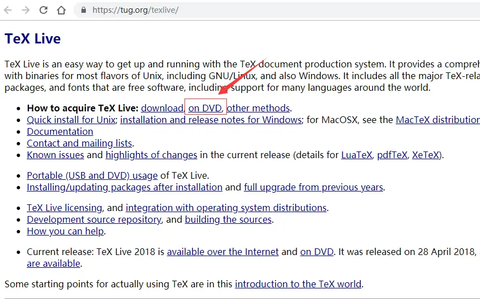Screen dimensions: 480x299
Task: Click the bold 'How to acquire TeX Live:' text
Action: (x=83, y=108)
